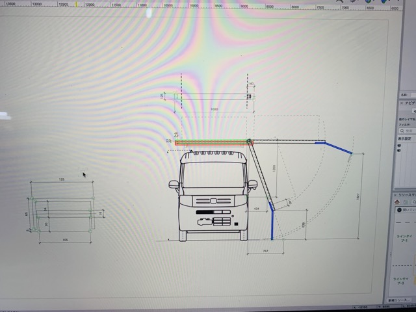Image resolution: width=416 pixels, height=312 pixels.
Task: Select the vertical blue line near the ground
Action: [x=272, y=225]
